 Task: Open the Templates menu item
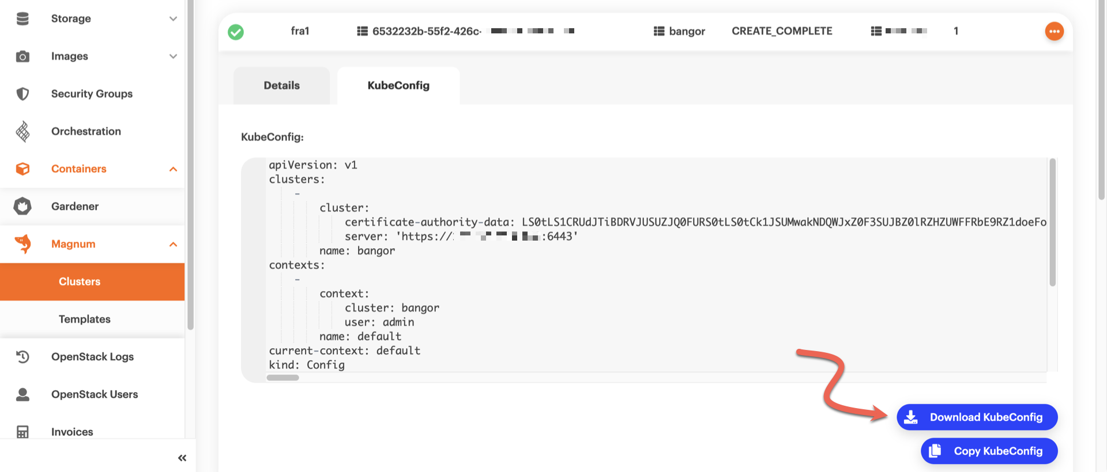coord(85,319)
